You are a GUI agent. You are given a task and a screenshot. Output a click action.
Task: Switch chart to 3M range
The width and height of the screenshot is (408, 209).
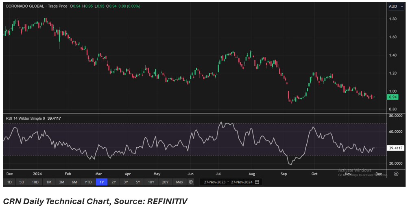(x=61, y=182)
